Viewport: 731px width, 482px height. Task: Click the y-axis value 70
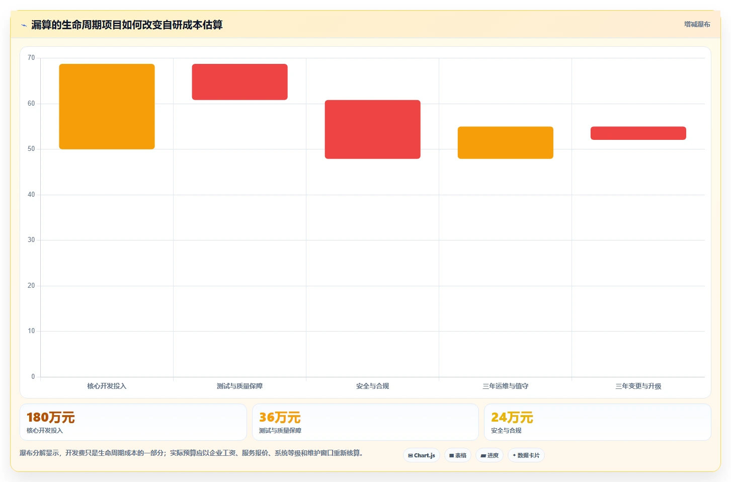pos(31,58)
